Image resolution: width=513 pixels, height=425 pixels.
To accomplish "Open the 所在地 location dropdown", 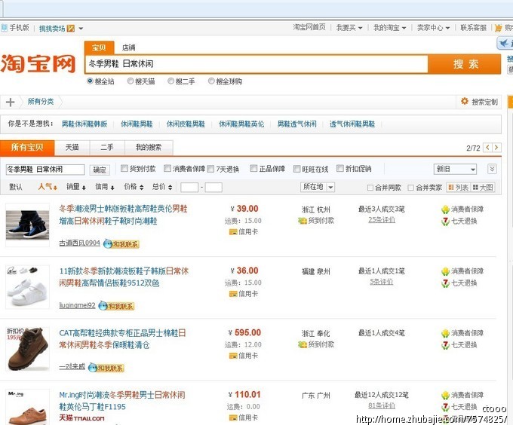I will click(x=318, y=187).
